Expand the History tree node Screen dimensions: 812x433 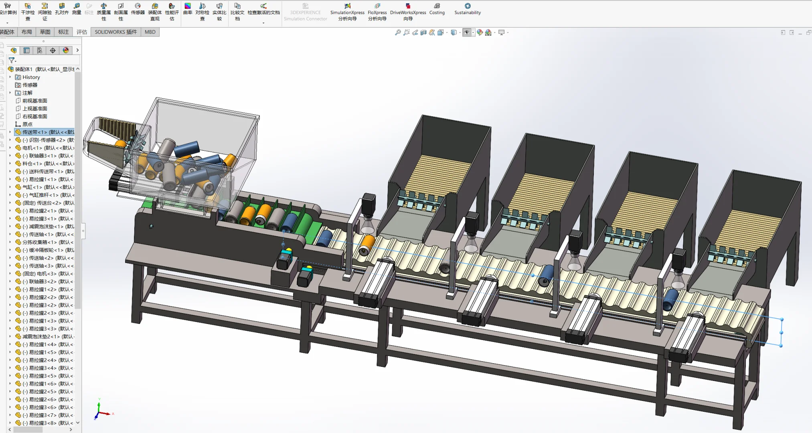click(x=10, y=77)
